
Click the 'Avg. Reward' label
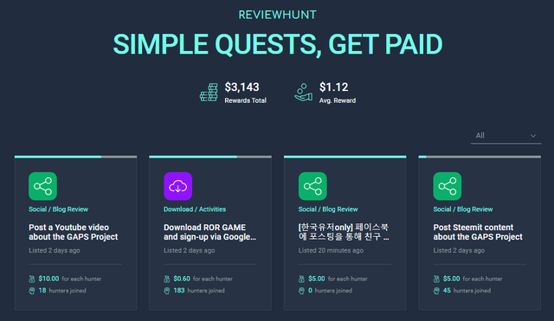point(338,100)
